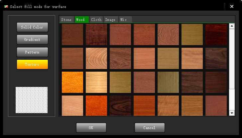The image size is (242, 138).
Task: Select the bright orange wood texture thumbnail
Action: pyautogui.click(x=72, y=82)
